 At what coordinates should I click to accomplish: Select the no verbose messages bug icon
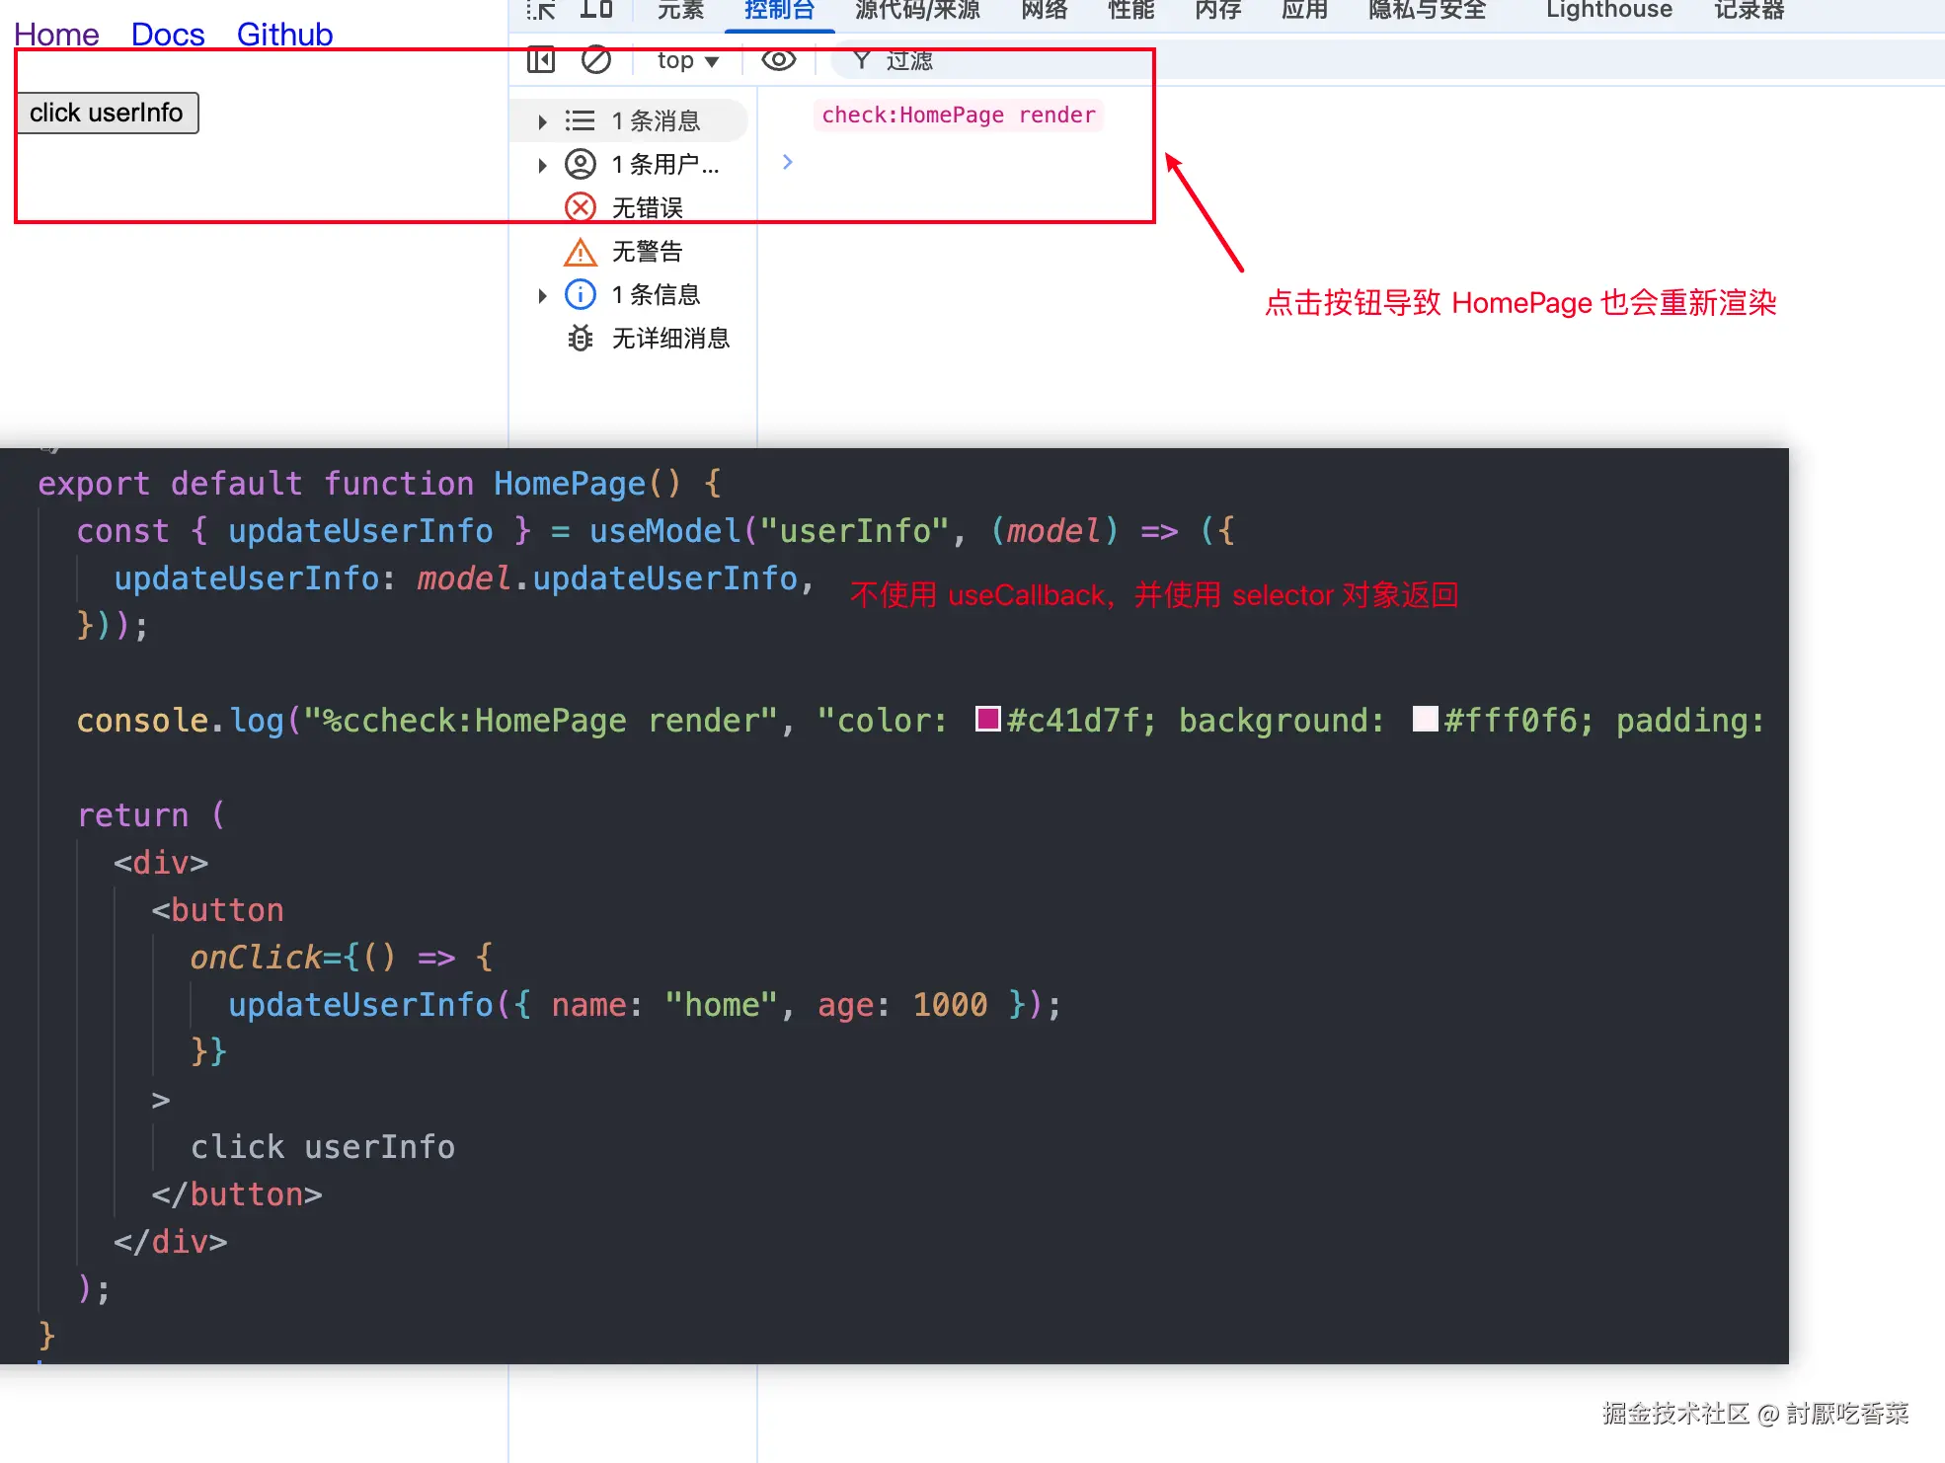pos(581,339)
